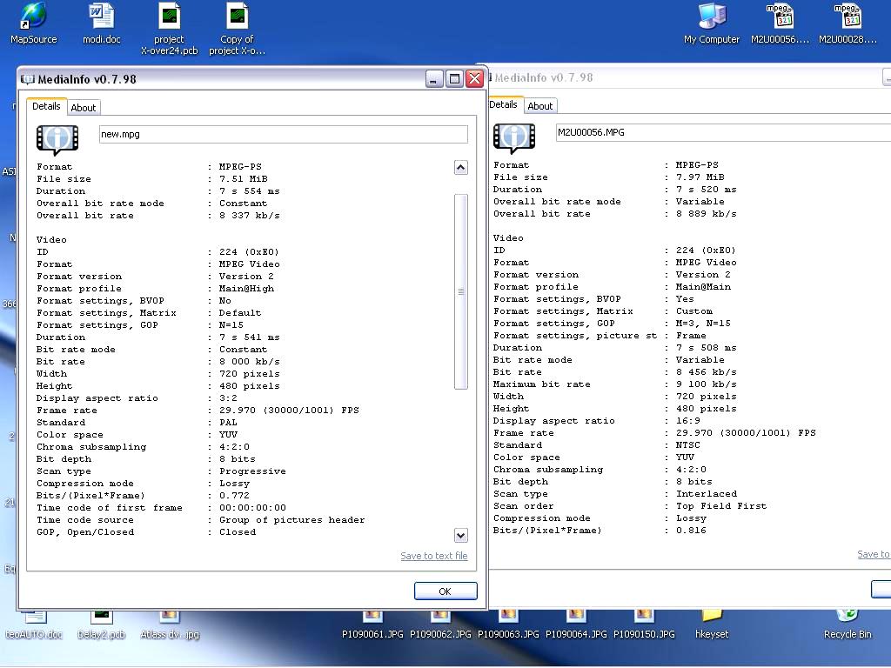Viewport: 891px width, 668px height.
Task: Click the Save to text file link
Action: [x=433, y=556]
